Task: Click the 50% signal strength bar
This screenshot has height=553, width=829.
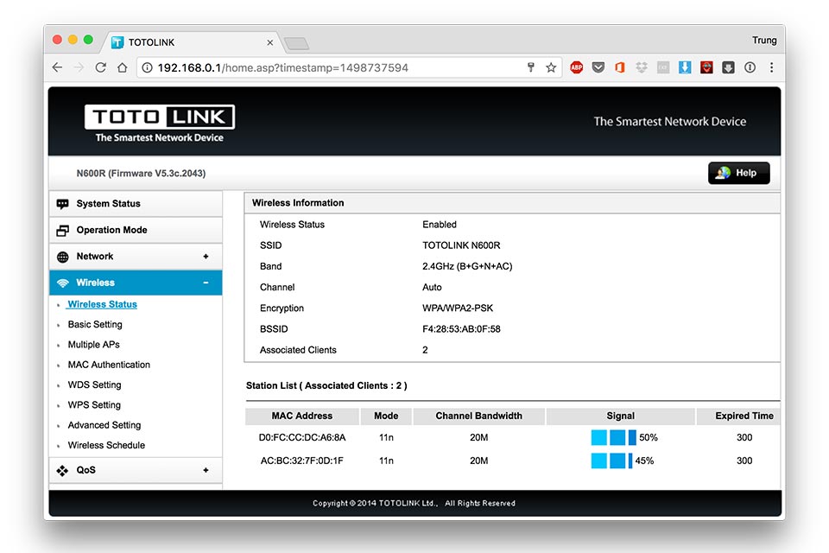Action: 613,437
